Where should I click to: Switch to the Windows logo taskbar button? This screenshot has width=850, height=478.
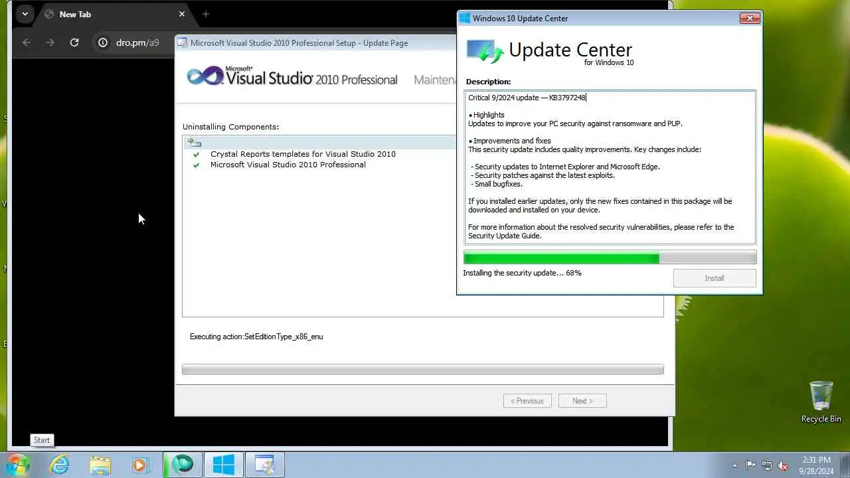pos(223,465)
